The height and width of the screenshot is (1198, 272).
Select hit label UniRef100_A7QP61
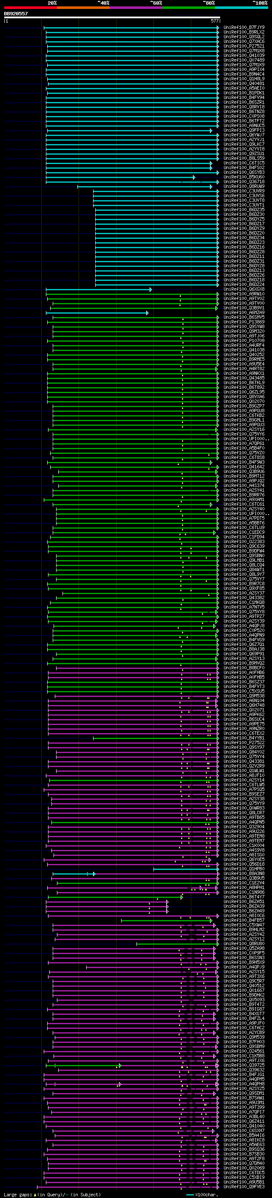click(x=244, y=443)
